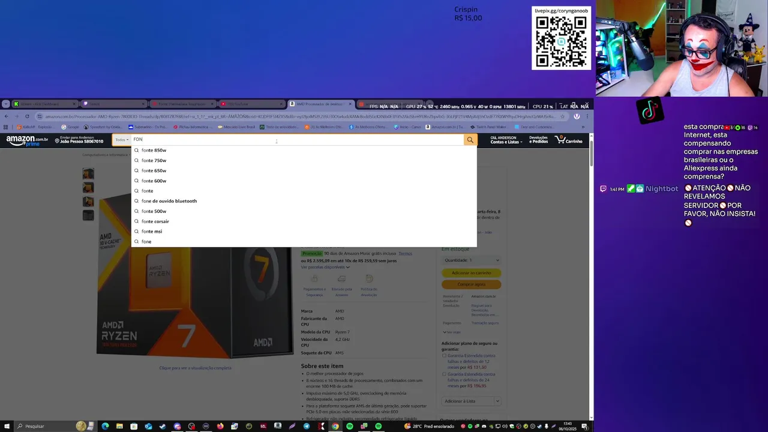768x432 pixels.
Task: Click the orange Amazon search magnifier button
Action: point(470,140)
